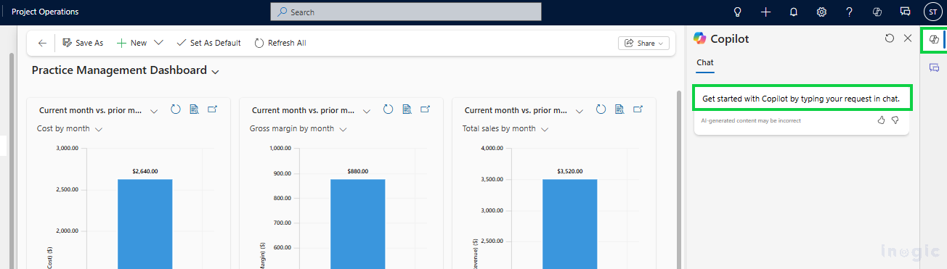This screenshot has width=947, height=269.
Task: Select the Chat tab in Copilot
Action: click(x=705, y=63)
